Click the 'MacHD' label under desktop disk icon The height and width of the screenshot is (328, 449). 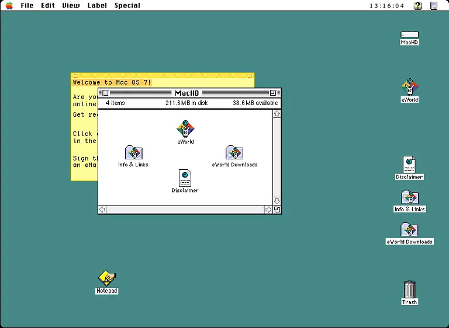pos(409,43)
